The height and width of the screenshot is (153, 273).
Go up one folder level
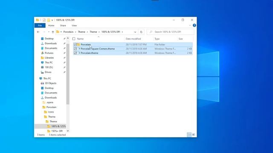pos(53,32)
